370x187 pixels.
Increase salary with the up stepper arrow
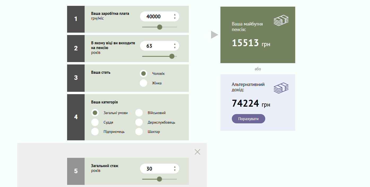point(175,15)
